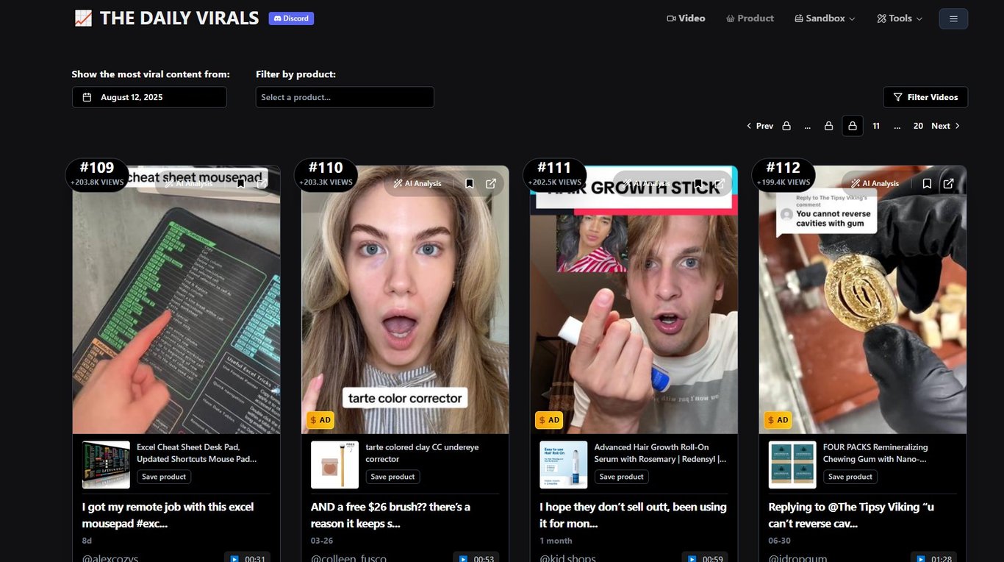Click the #110 rank badge
The height and width of the screenshot is (562, 1004).
326,174
